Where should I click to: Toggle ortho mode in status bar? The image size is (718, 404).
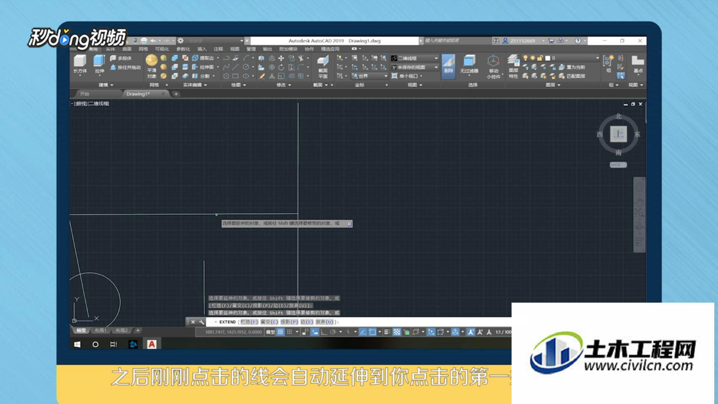click(324, 332)
